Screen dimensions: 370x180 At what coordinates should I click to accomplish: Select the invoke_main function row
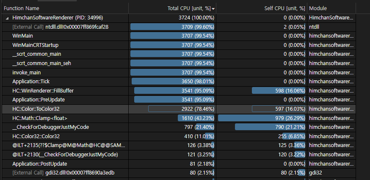[179, 73]
